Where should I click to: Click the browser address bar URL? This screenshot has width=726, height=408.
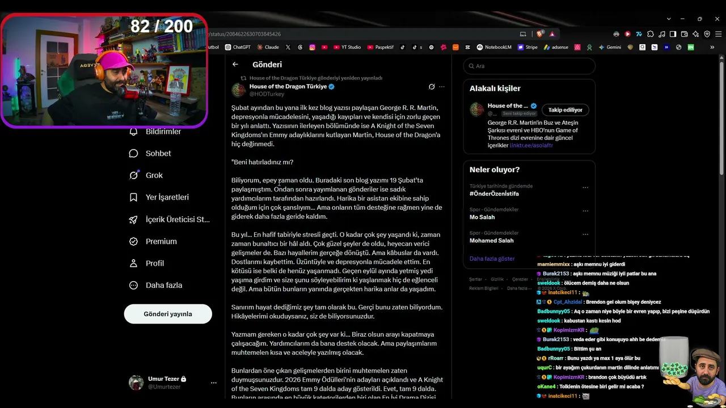(x=246, y=34)
